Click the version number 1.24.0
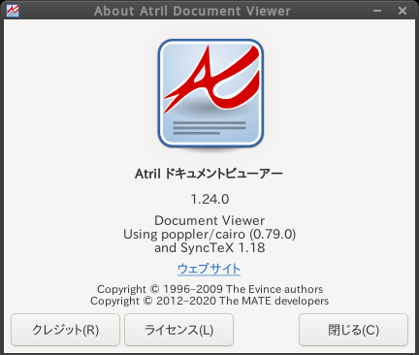Viewport: 419px width, 355px height. click(209, 199)
